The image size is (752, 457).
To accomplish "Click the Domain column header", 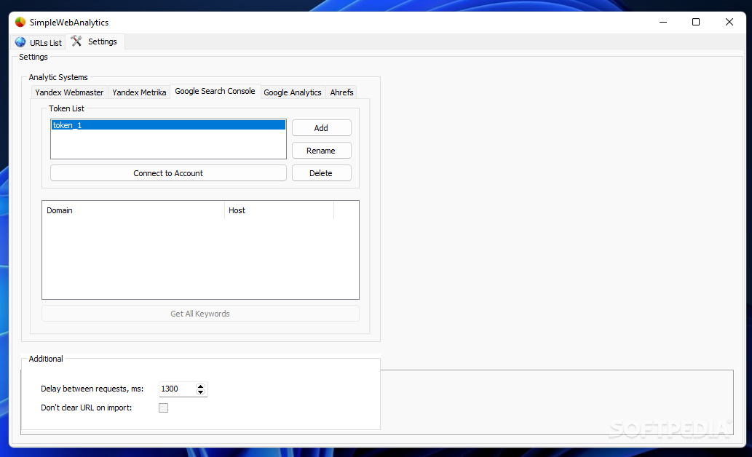I will [x=133, y=210].
